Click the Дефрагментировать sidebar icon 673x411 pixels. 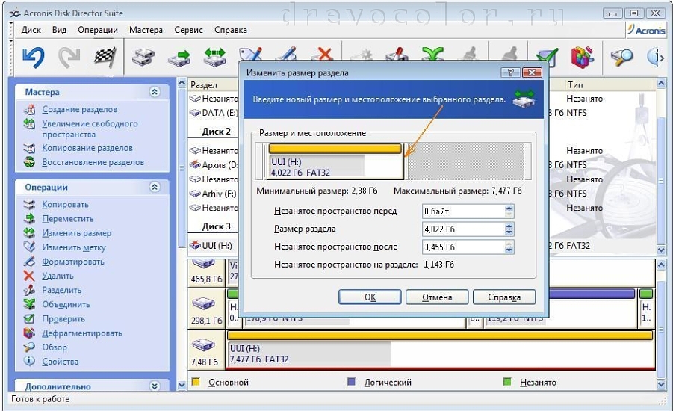tap(29, 333)
